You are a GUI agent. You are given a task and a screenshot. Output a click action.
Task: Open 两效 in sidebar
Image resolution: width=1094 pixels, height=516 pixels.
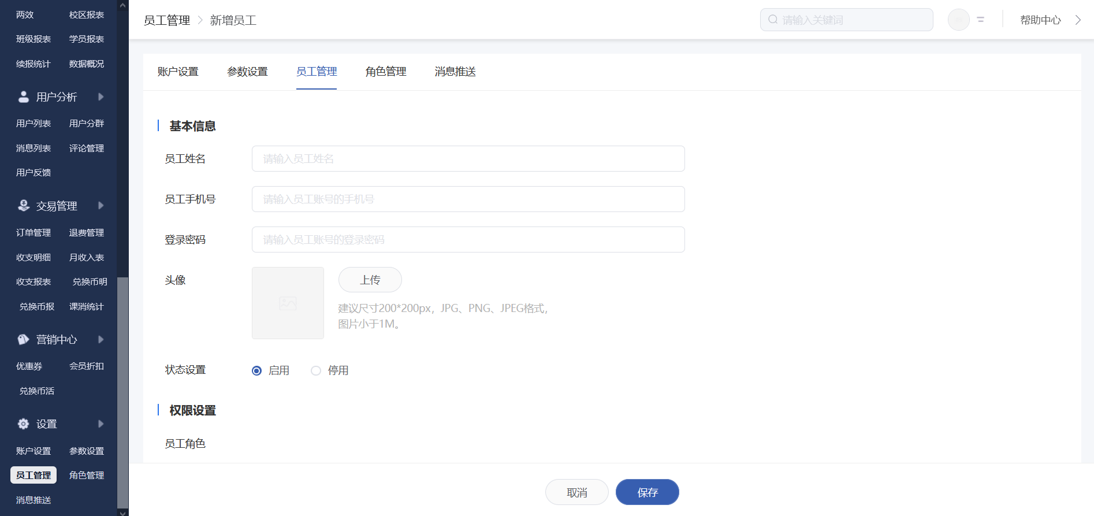25,14
